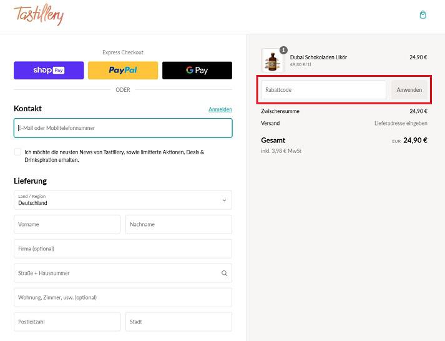445x341 pixels.
Task: Click the Lieferadresse eingeben text
Action: point(401,123)
